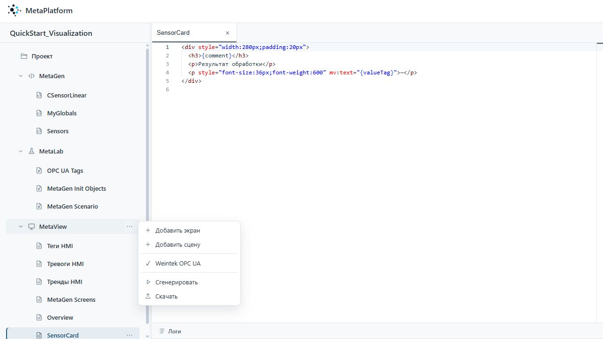This screenshot has width=603, height=339.
Task: Click the folder icon beside Проект
Action: 24,56
